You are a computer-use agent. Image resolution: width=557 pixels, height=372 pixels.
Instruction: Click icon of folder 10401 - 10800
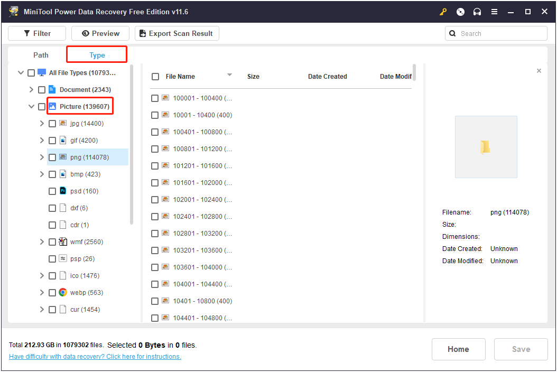pos(165,301)
